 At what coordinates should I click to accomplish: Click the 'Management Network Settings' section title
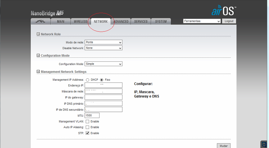click(x=64, y=72)
